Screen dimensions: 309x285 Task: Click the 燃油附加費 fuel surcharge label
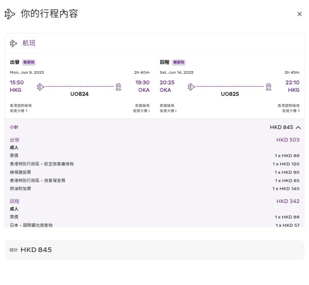pos(20,189)
